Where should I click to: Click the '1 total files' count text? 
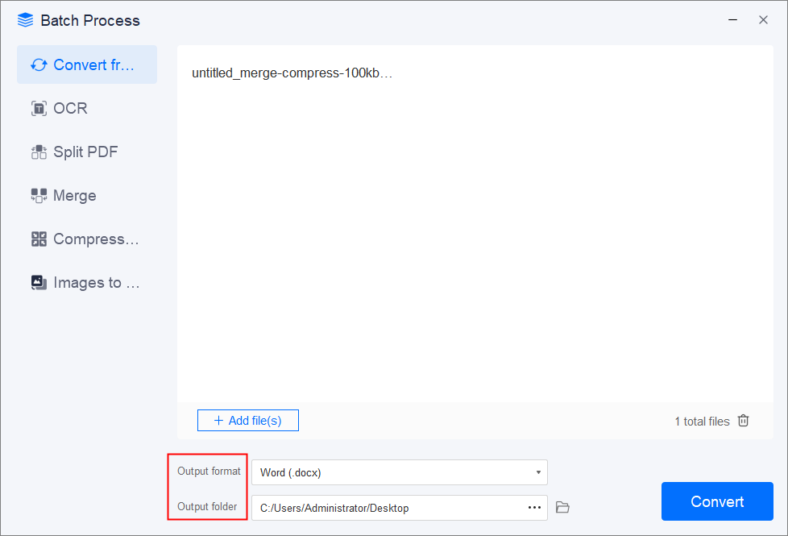point(702,422)
